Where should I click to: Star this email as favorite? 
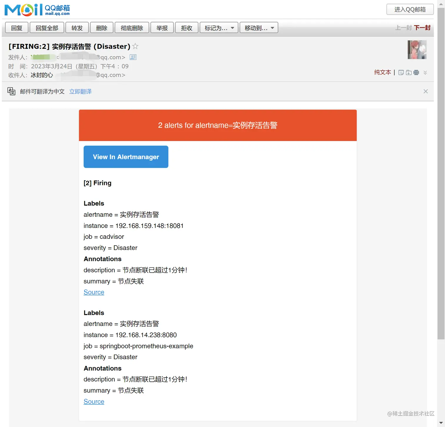pyautogui.click(x=135, y=46)
